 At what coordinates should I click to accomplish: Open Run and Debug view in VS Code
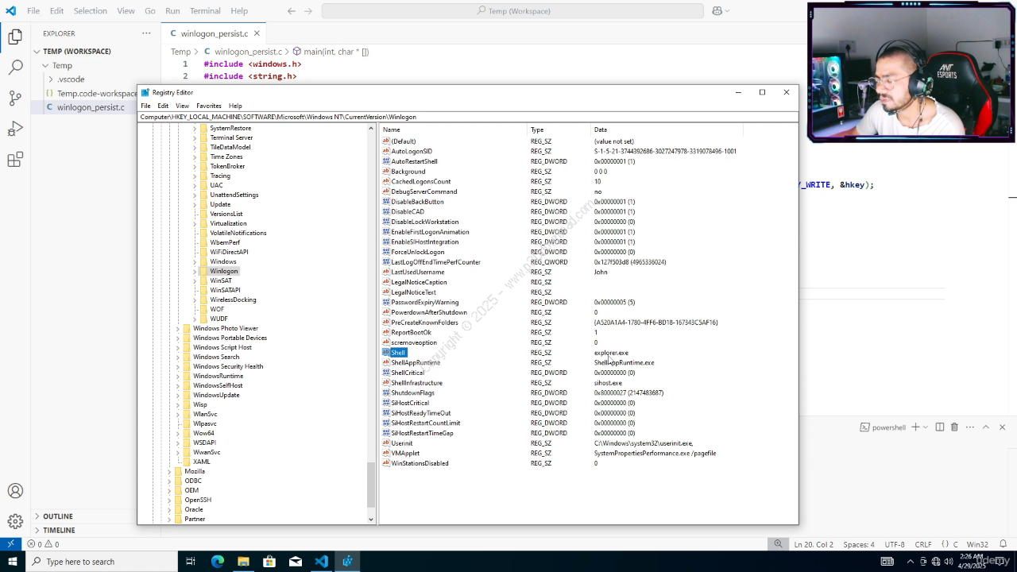click(x=15, y=129)
